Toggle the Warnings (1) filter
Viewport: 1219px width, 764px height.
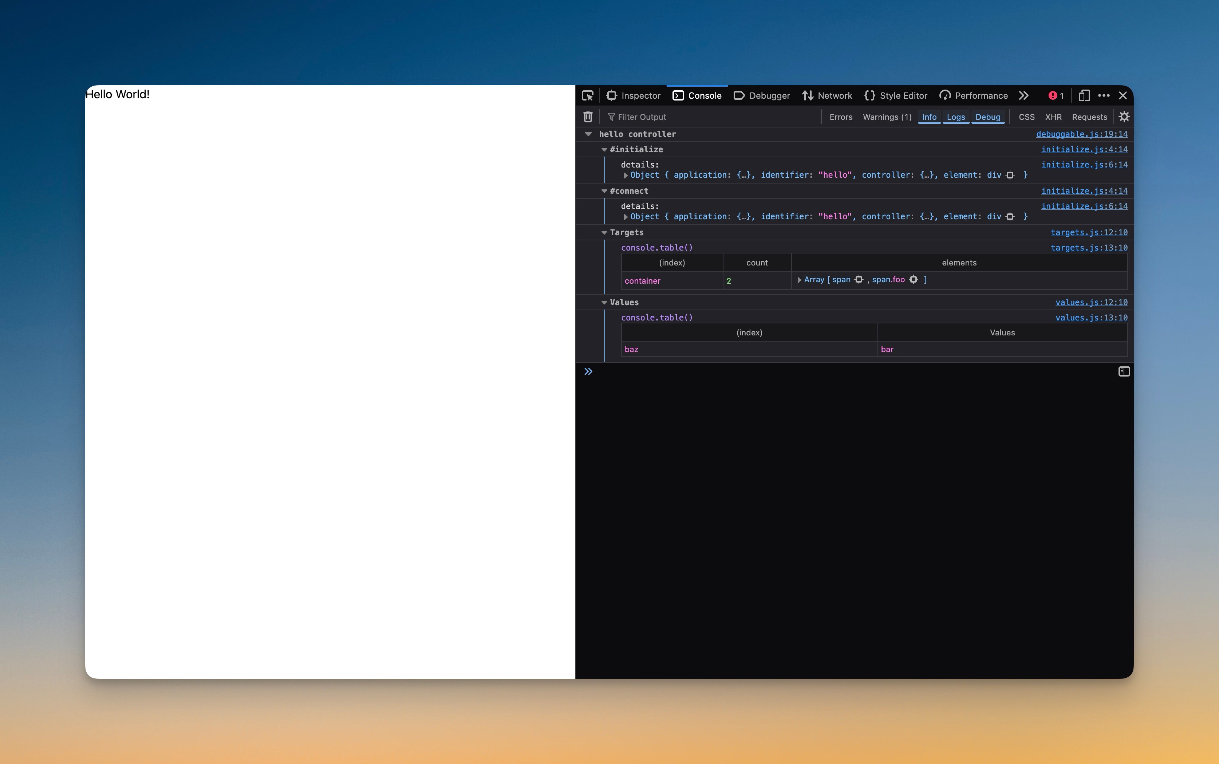point(887,117)
